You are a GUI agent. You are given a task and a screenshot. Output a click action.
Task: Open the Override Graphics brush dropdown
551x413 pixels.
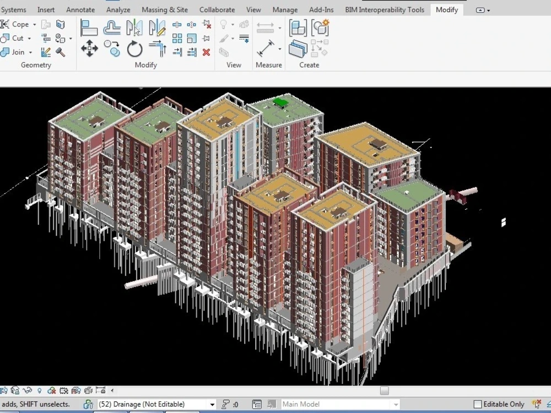233,39
